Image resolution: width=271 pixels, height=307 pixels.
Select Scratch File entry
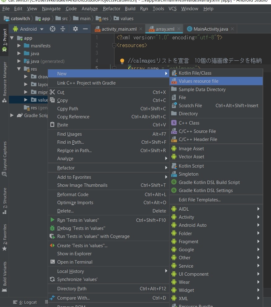(x=216, y=106)
